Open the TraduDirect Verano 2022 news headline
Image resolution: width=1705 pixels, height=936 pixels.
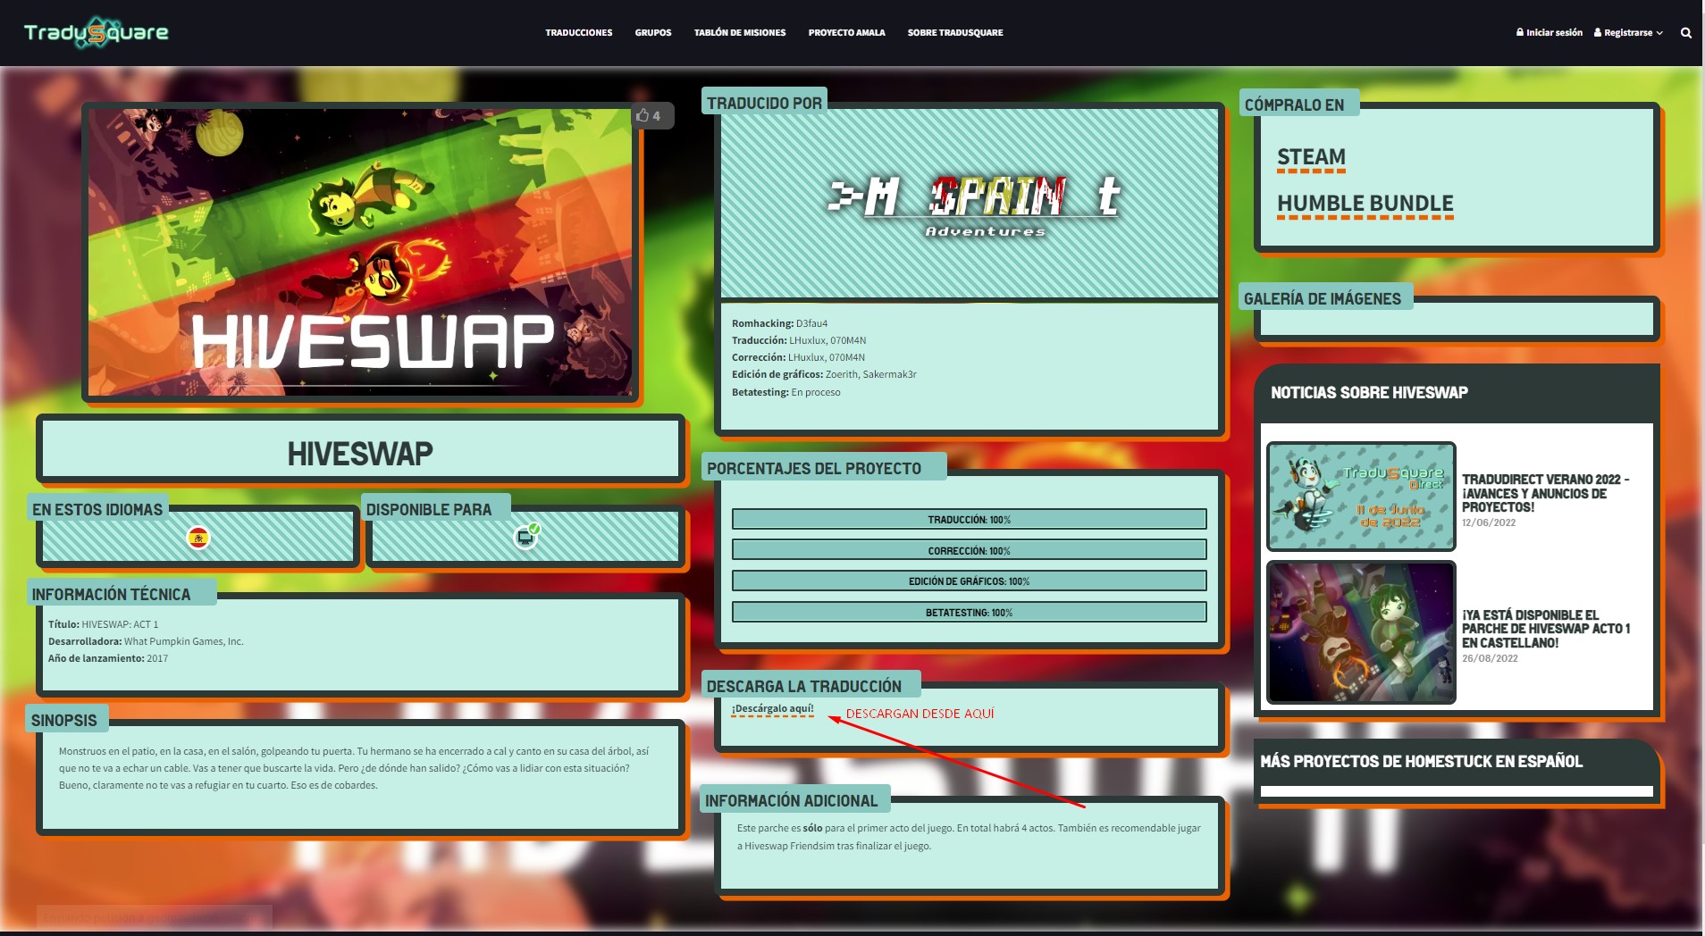[x=1545, y=493]
